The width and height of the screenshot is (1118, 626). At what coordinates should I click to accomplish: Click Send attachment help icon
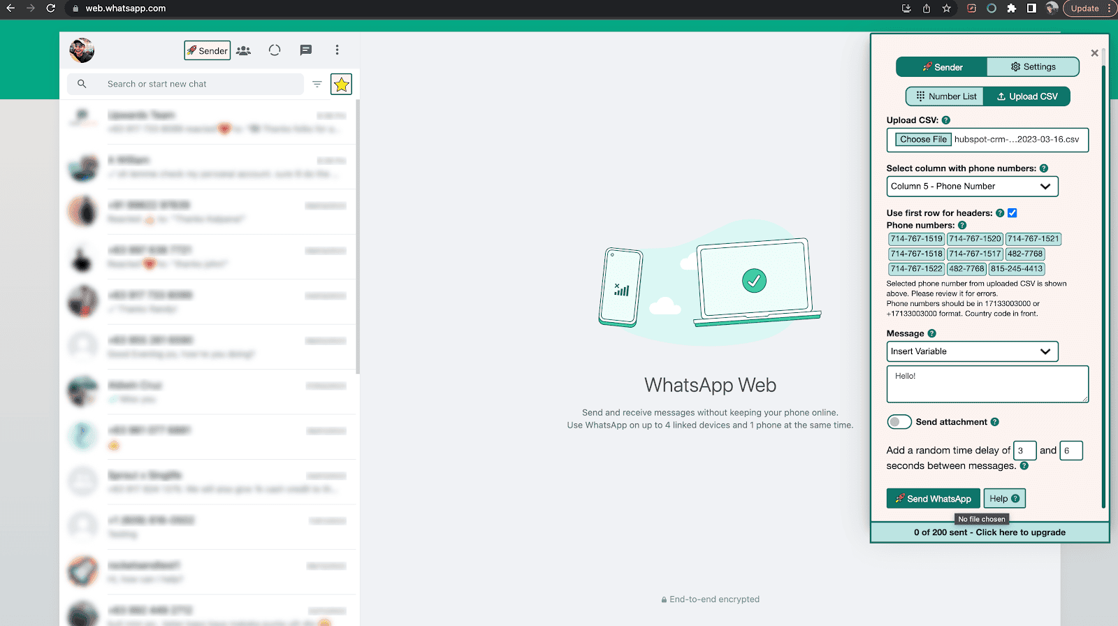(995, 422)
